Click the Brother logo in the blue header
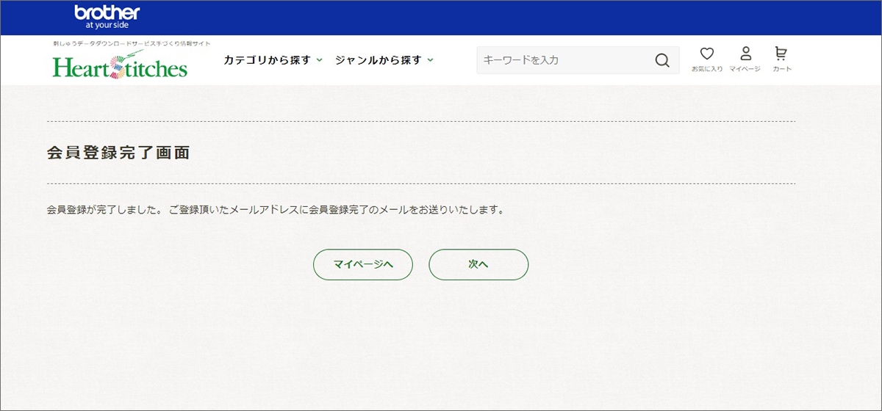882x411 pixels. click(107, 12)
